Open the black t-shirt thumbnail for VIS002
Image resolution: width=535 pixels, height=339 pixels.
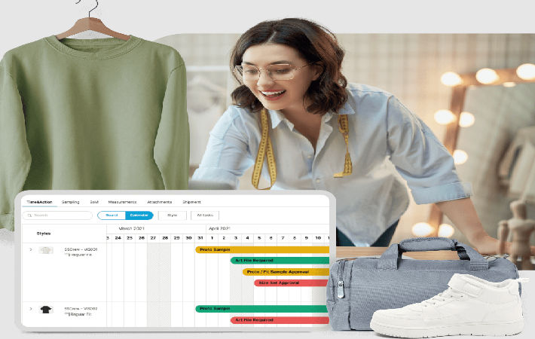point(46,310)
